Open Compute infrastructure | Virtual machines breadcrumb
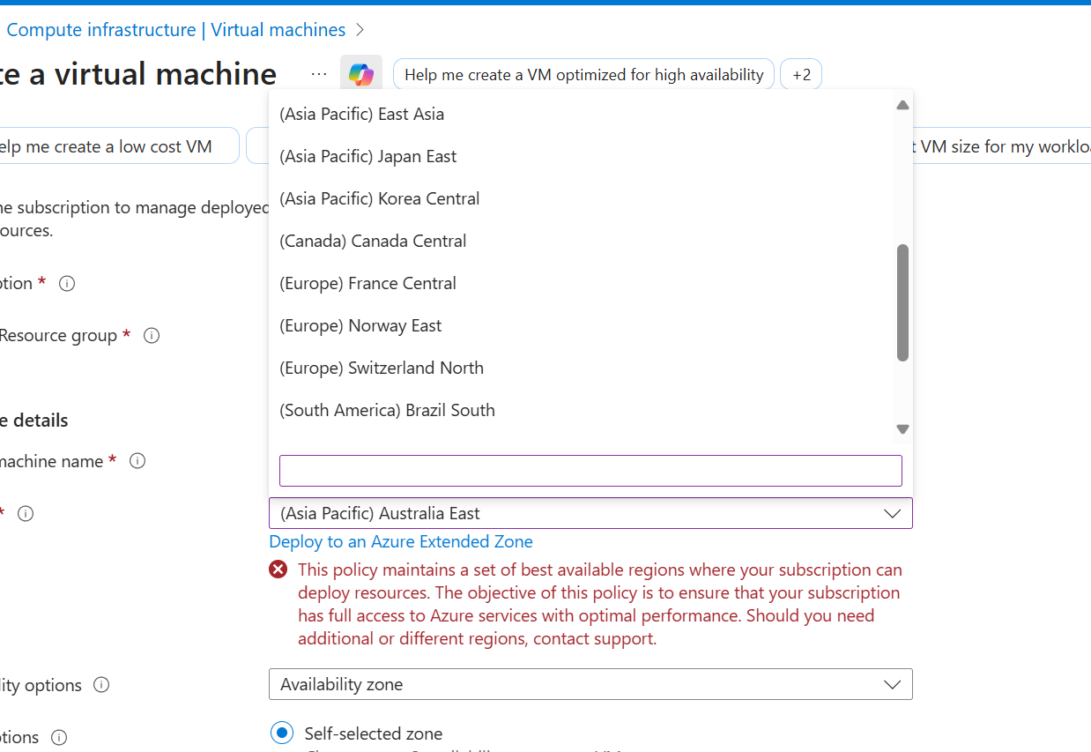Screen dimensions: 1091x752 click(176, 30)
